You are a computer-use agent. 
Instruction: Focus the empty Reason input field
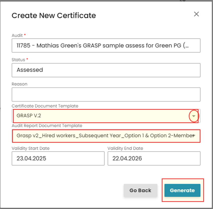[x=106, y=94]
